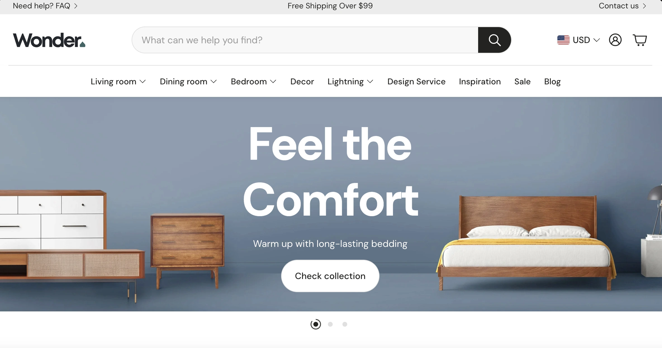This screenshot has width=662, height=348.
Task: Switch to the third carousel slide dot
Action: point(345,324)
